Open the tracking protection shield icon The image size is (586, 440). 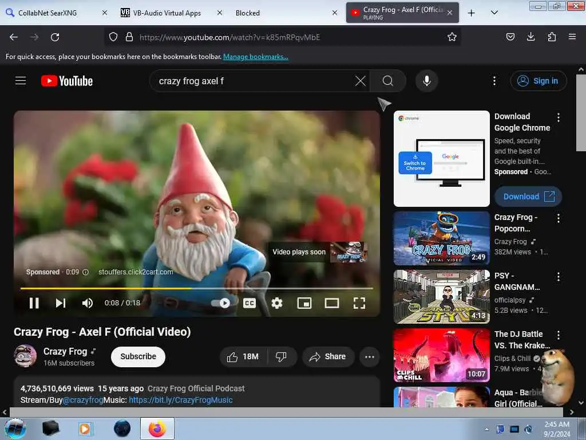click(113, 37)
